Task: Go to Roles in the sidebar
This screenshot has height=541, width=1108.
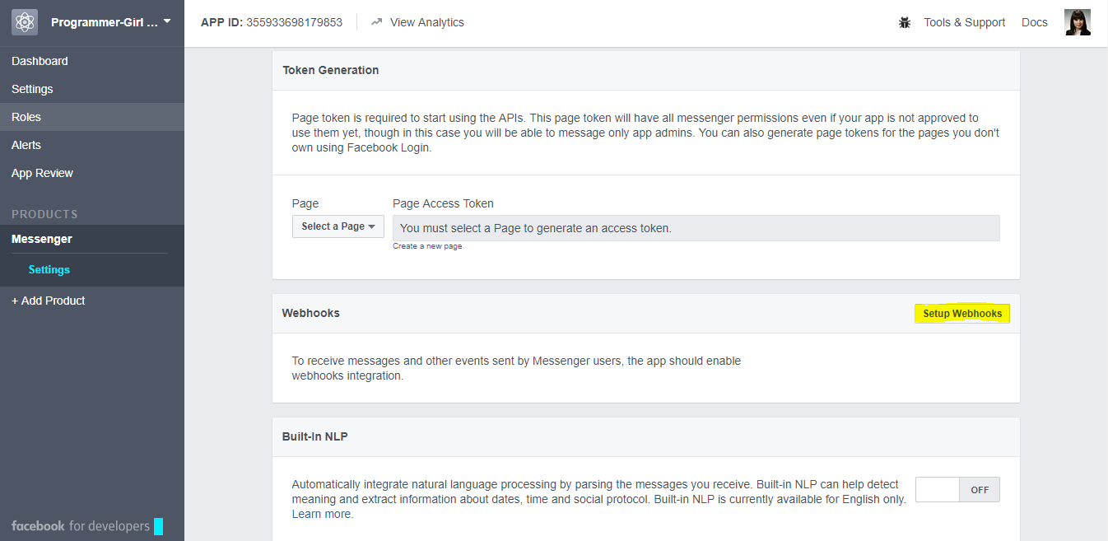Action: [26, 117]
